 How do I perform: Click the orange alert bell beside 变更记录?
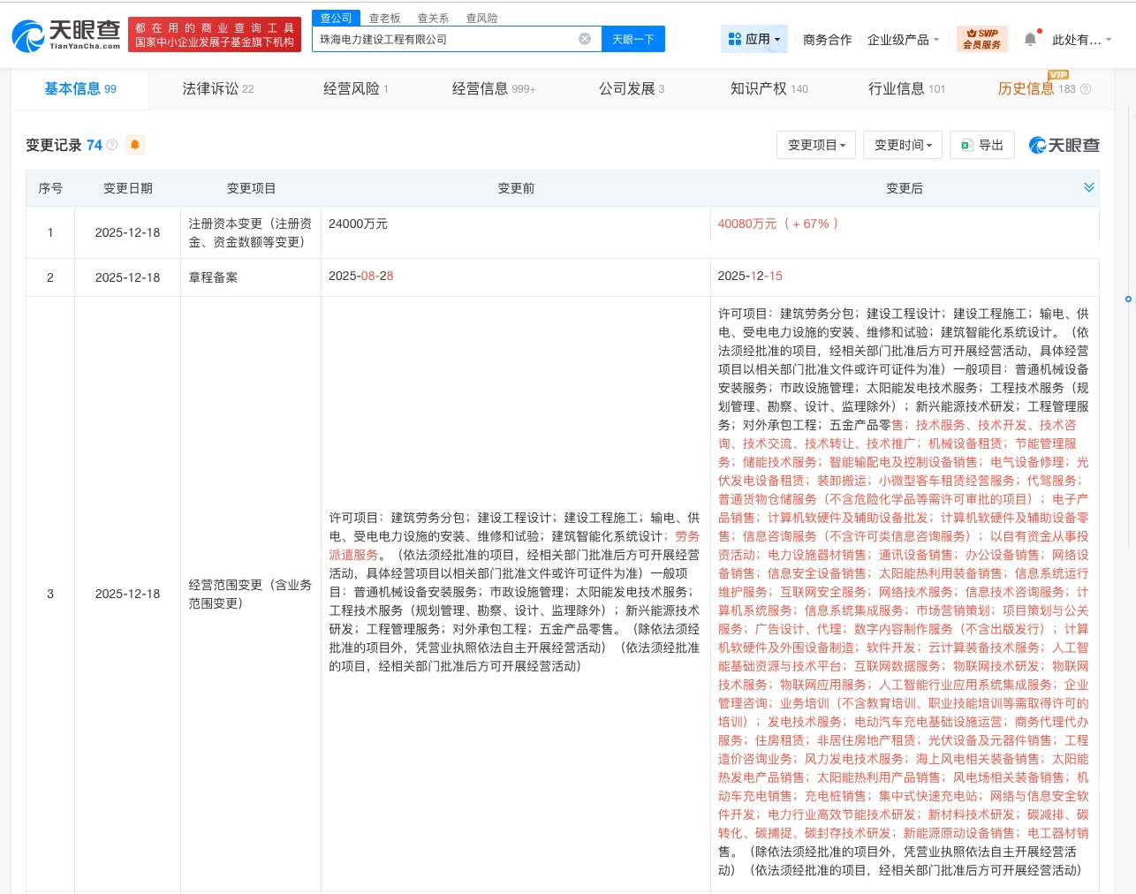click(x=134, y=144)
